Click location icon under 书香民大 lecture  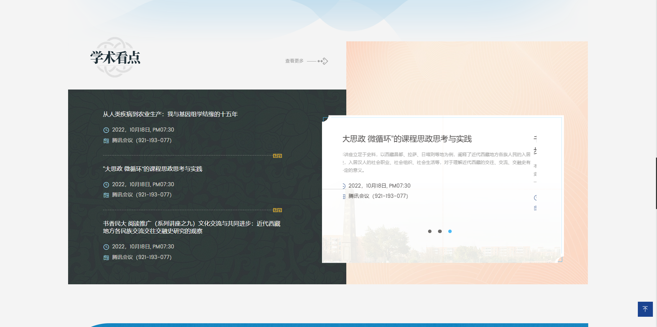click(x=106, y=257)
